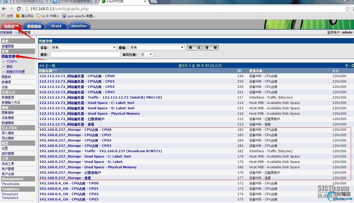Screen dimensions: 354x203
Task: Select 新建图像 in the sidebar
Action: click(x=8, y=46)
